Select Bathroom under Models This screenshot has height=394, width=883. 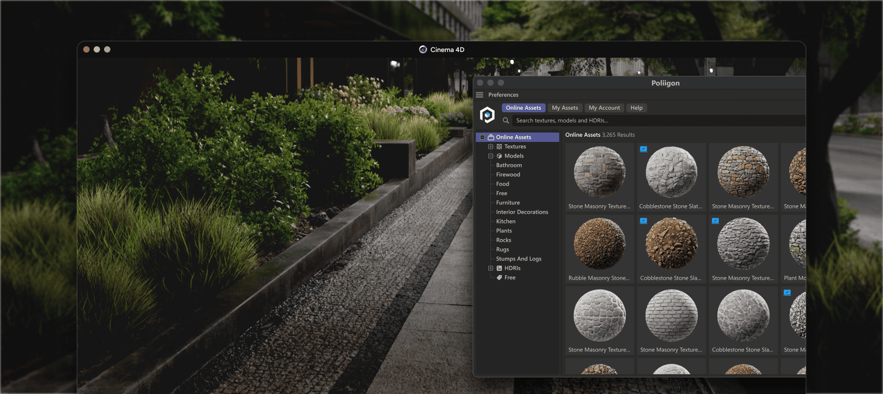(509, 165)
